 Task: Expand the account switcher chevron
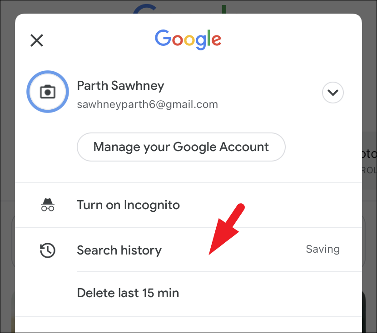[333, 93]
